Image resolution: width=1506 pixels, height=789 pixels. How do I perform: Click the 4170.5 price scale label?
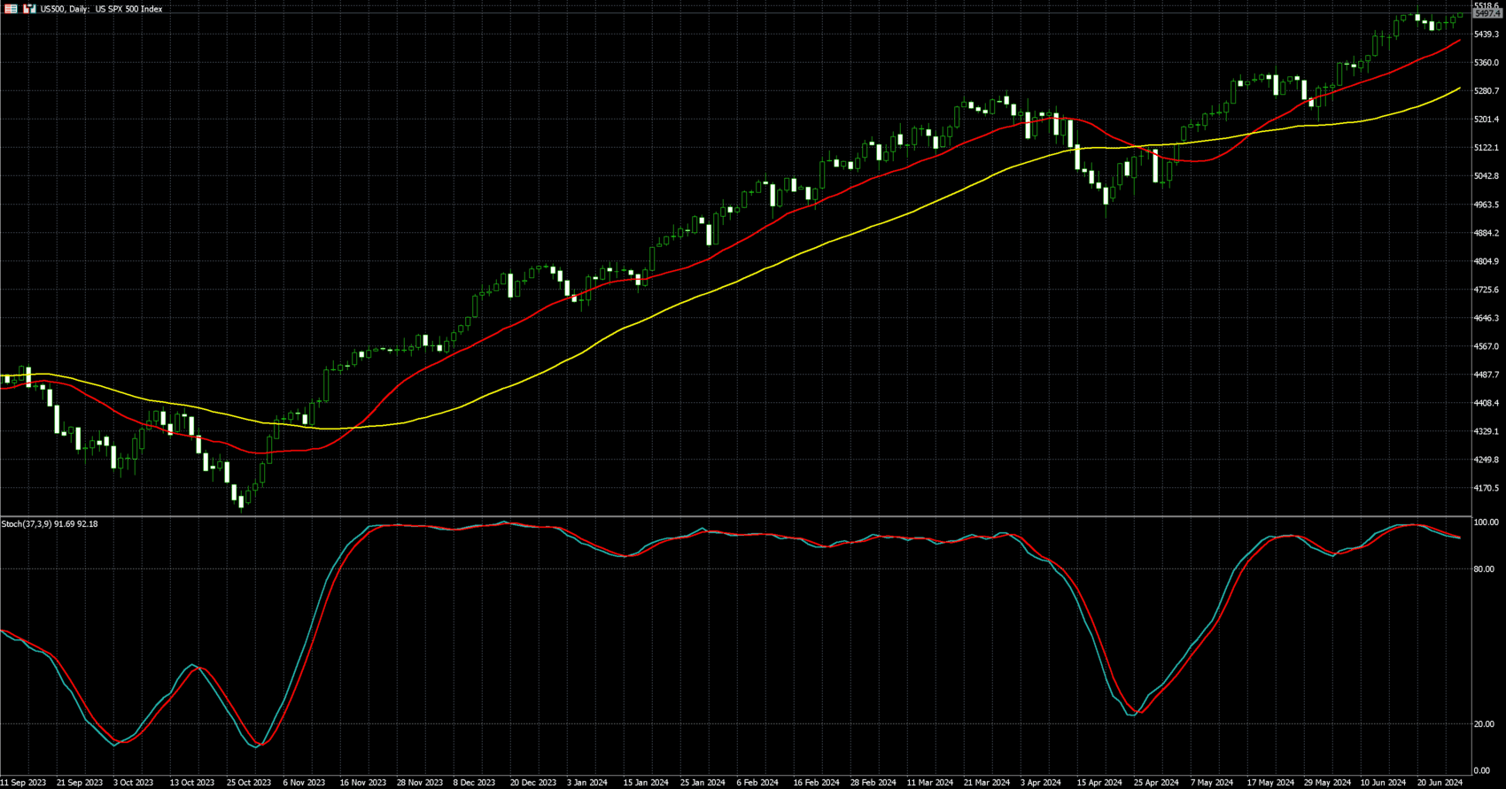point(1486,489)
